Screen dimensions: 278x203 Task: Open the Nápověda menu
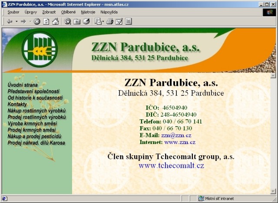click(x=109, y=12)
